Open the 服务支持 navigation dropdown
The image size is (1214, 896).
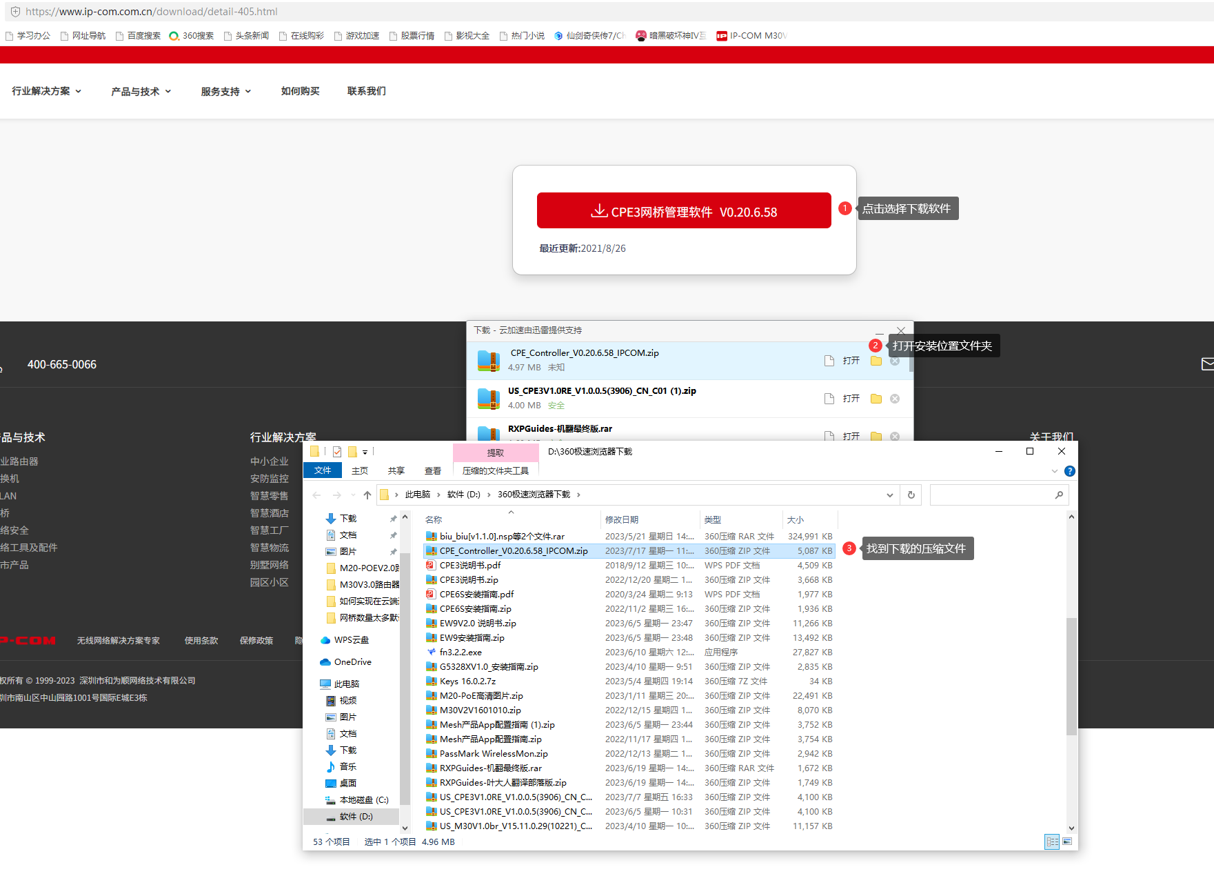[x=225, y=91]
